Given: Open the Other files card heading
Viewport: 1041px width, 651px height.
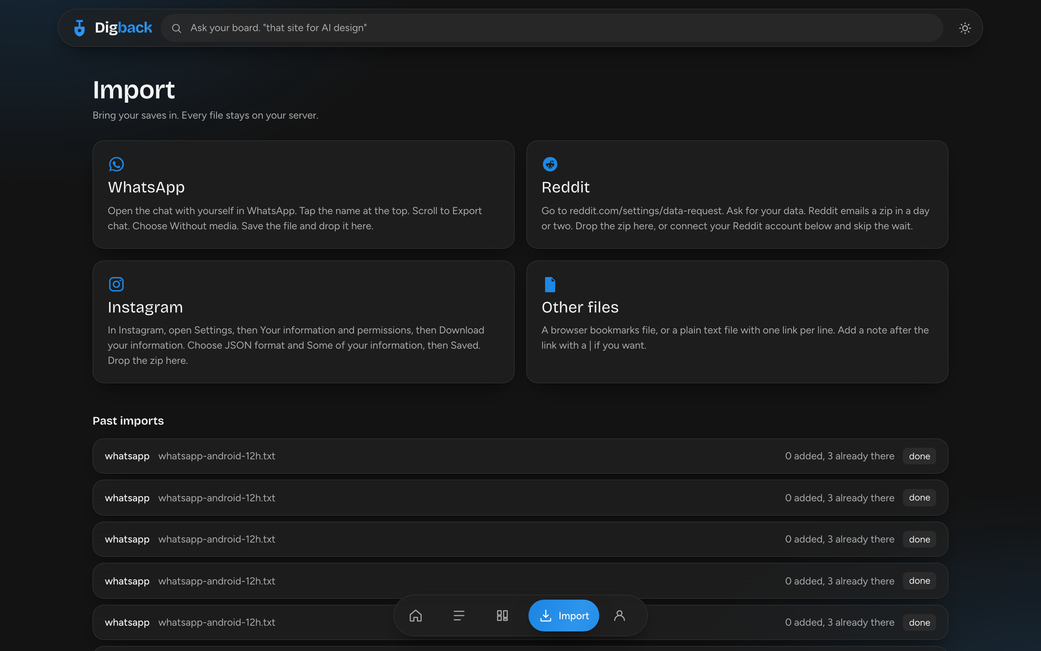Looking at the screenshot, I should point(580,307).
